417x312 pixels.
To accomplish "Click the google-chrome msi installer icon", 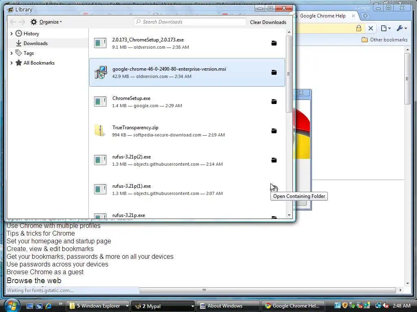I will click(x=101, y=72).
